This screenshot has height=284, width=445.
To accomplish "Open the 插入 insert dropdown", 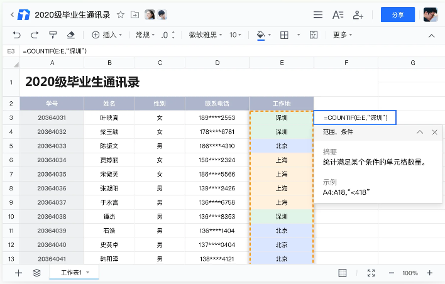I will (107, 35).
